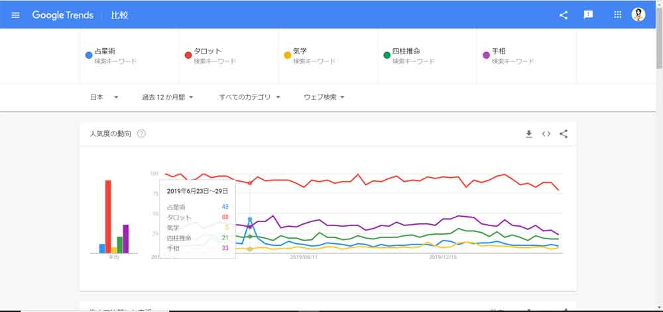The image size is (663, 312).
Task: Expand the ウェブ検索 search type dropdown
Action: tap(324, 97)
